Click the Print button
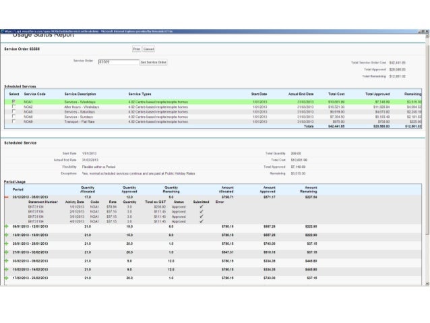The image size is (430, 323). point(137,49)
